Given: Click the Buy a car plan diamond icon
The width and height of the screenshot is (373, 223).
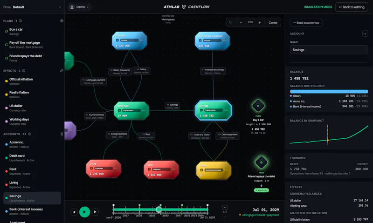Looking at the screenshot, I should click(x=258, y=106).
